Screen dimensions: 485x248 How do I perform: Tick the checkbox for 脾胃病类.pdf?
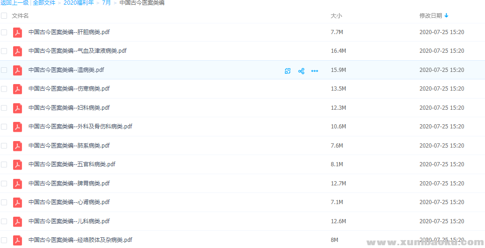pyautogui.click(x=4, y=184)
